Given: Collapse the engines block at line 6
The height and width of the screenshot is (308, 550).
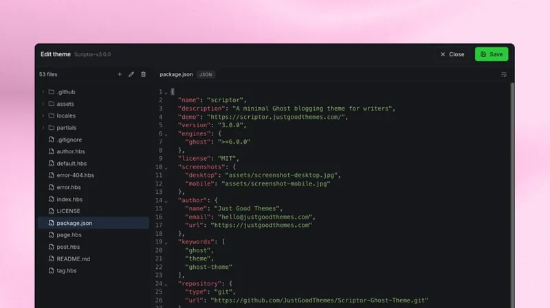Looking at the screenshot, I should click(x=166, y=135).
